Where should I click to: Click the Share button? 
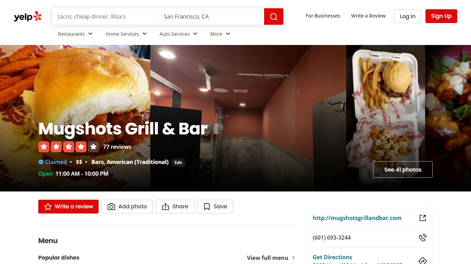pyautogui.click(x=175, y=207)
